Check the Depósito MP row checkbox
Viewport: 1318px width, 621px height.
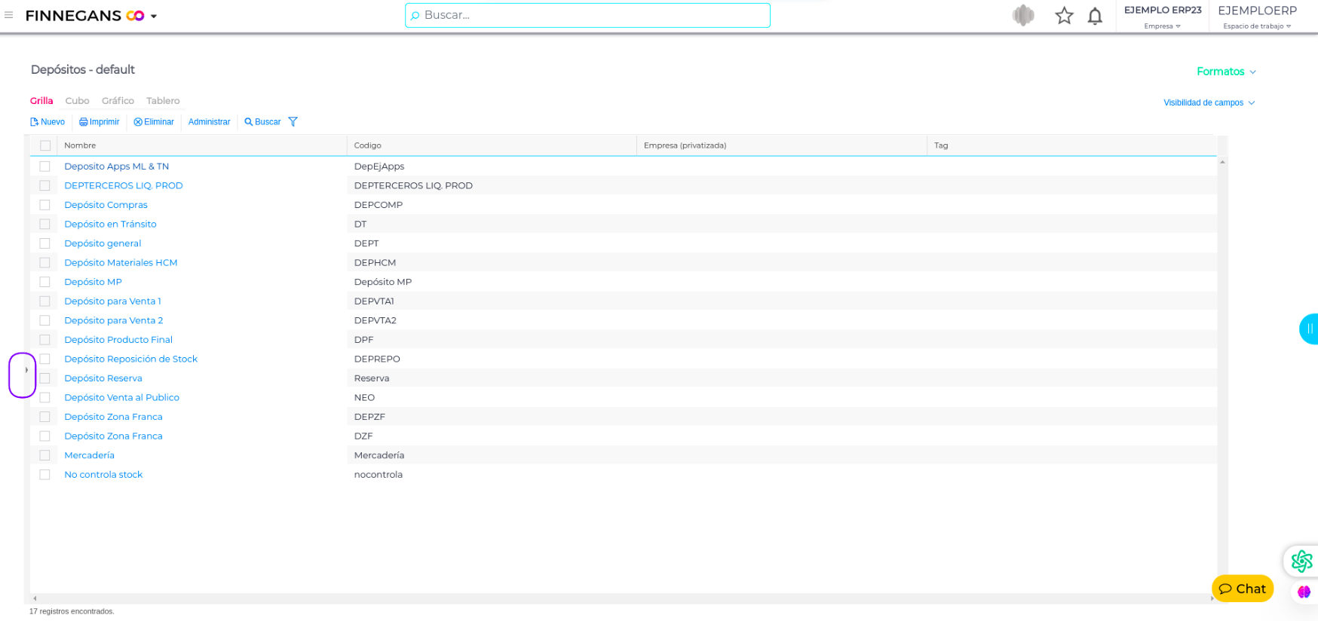45,282
